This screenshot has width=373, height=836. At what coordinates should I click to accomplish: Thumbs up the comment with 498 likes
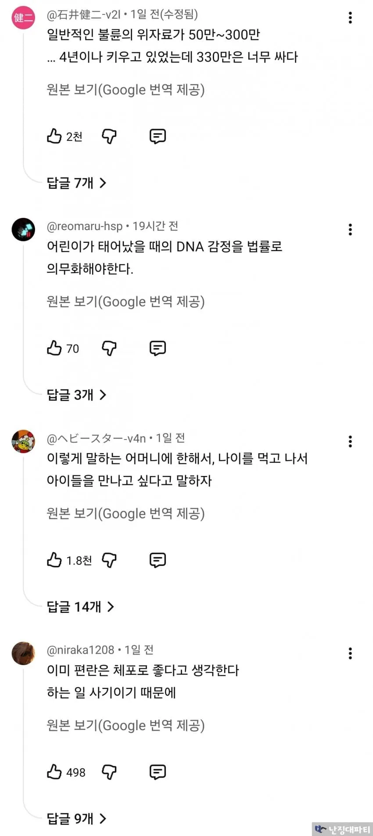click(54, 772)
